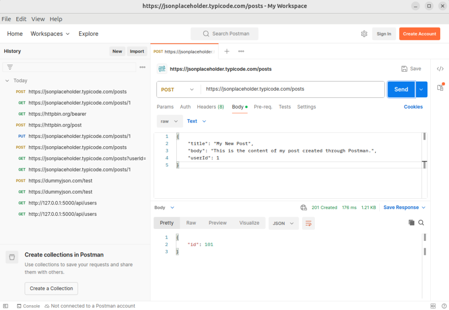The image size is (449, 310).
Task: Click Create a Collection button
Action: (51, 288)
